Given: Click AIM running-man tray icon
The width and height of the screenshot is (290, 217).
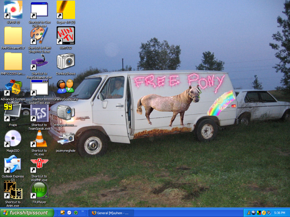Looking at the screenshot, I should click(x=249, y=213).
